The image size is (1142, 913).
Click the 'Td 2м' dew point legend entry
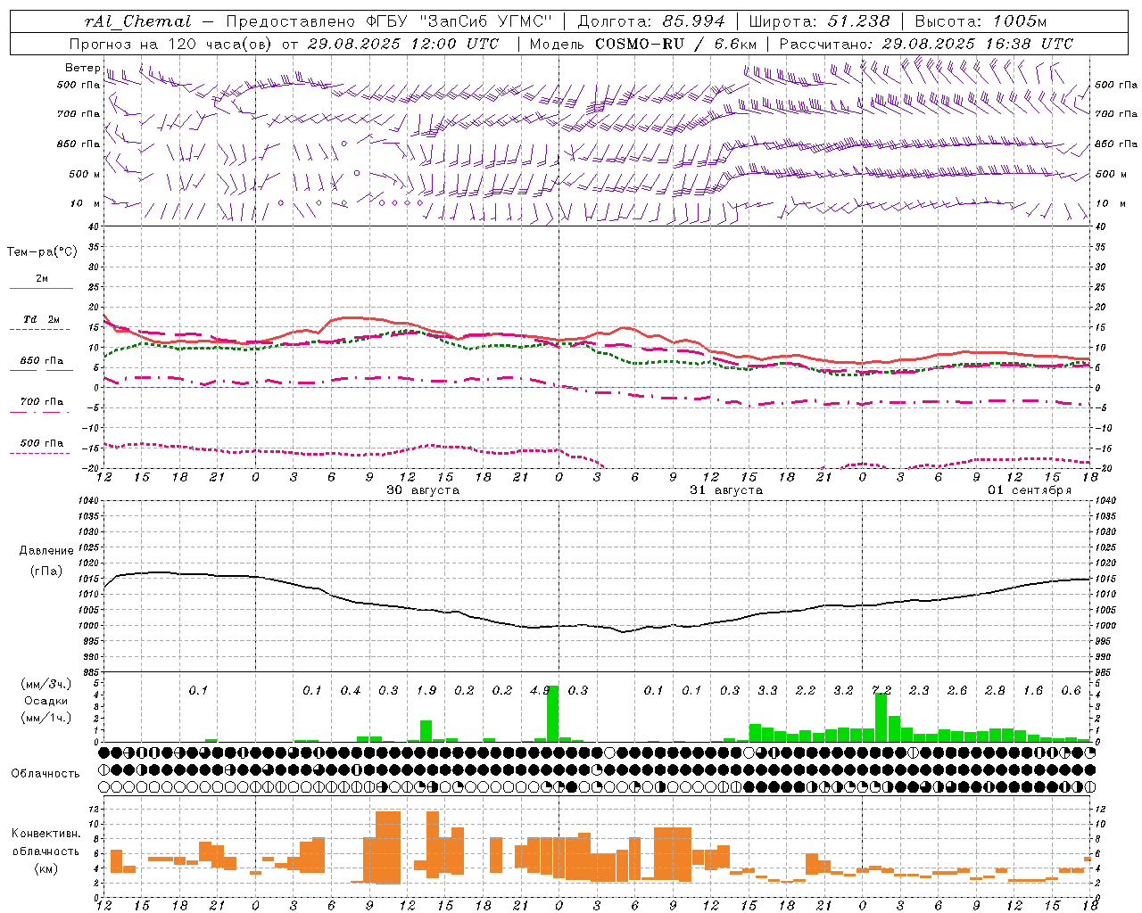(x=42, y=319)
